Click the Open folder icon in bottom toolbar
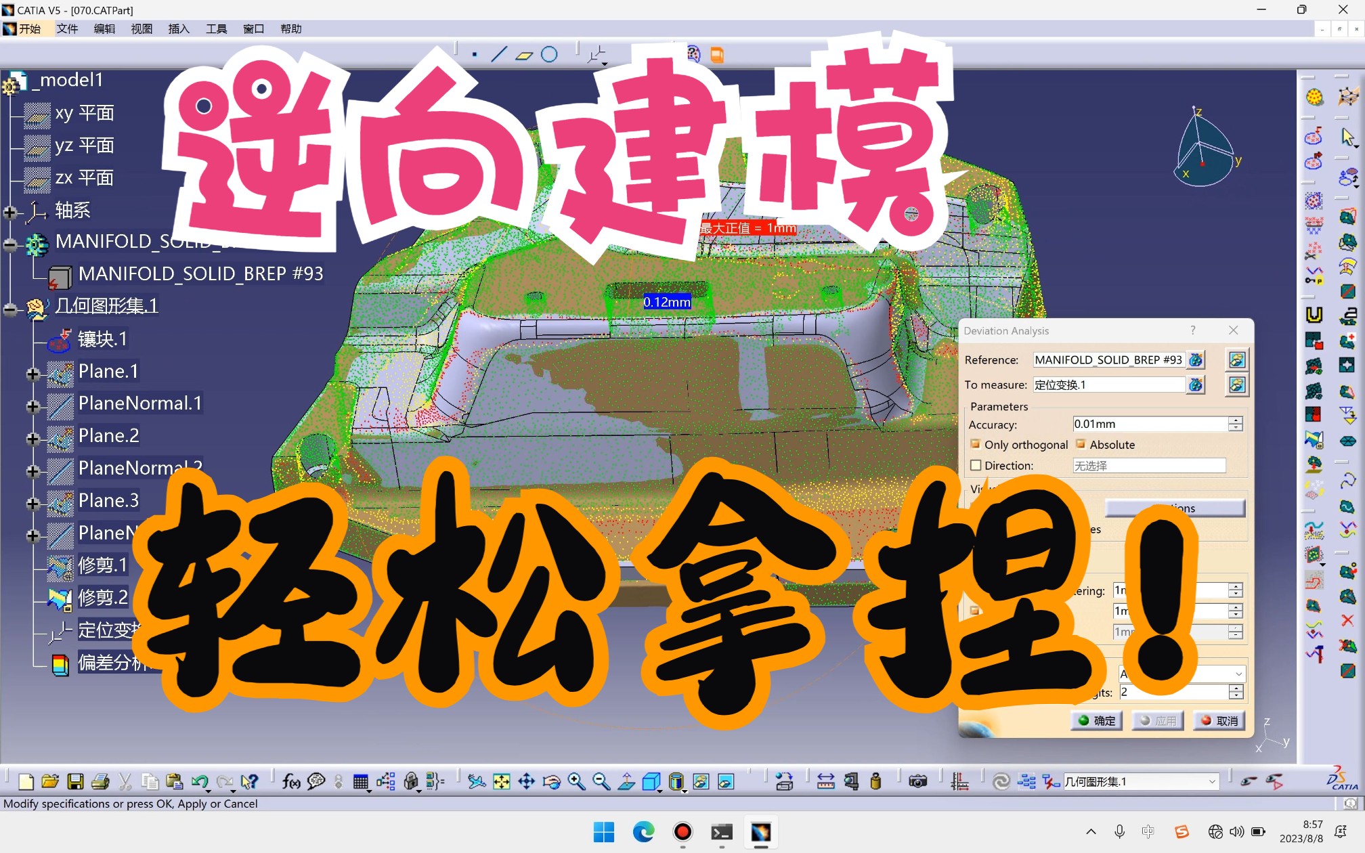Image resolution: width=1365 pixels, height=853 pixels. point(50,782)
